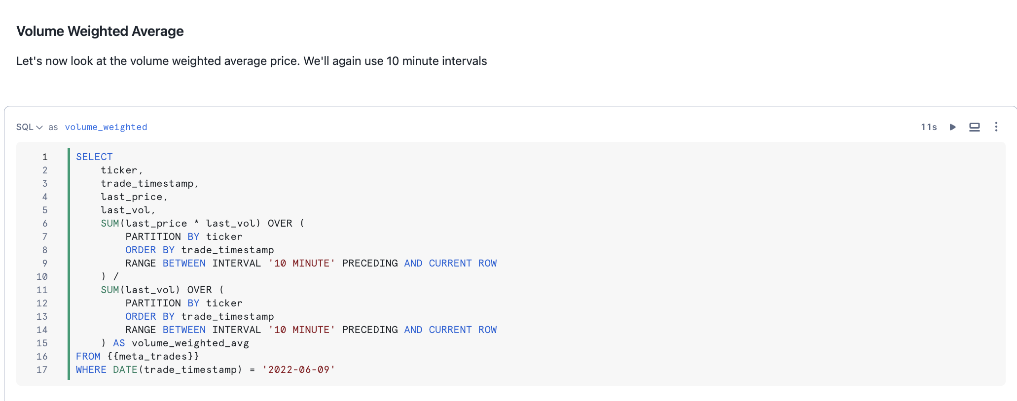This screenshot has height=401, width=1017.
Task: Place cursor on the SELECT keyword line
Action: [x=94, y=157]
